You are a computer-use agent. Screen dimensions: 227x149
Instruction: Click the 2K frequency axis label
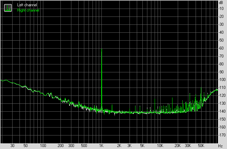point(119,146)
